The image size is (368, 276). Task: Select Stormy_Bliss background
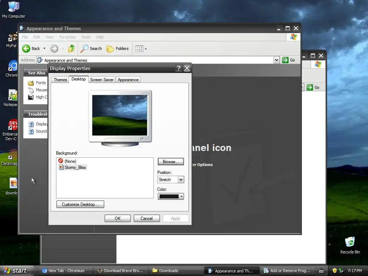coord(73,167)
